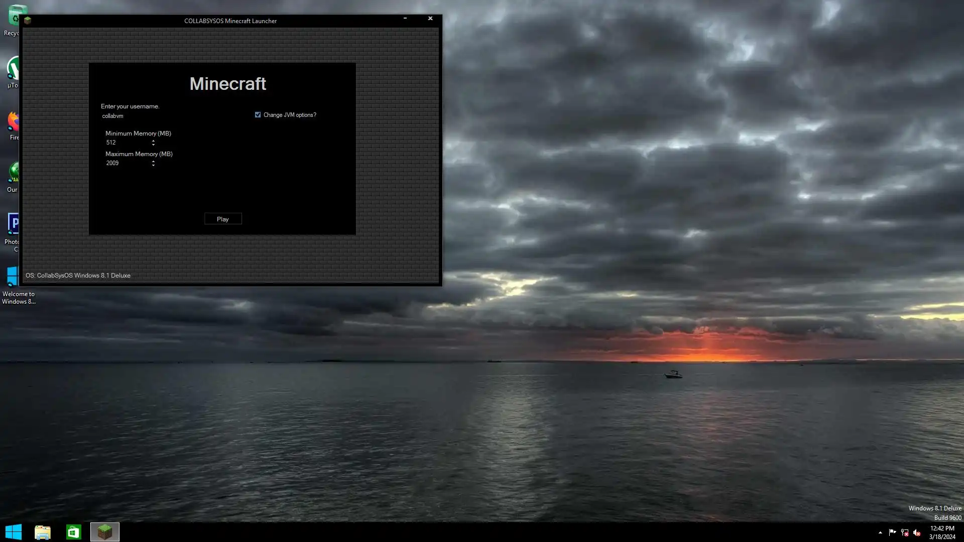Uncheck the Change JVM options checkbox

(x=258, y=115)
